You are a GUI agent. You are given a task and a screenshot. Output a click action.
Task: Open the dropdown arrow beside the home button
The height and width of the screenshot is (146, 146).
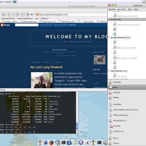(x=32, y=15)
